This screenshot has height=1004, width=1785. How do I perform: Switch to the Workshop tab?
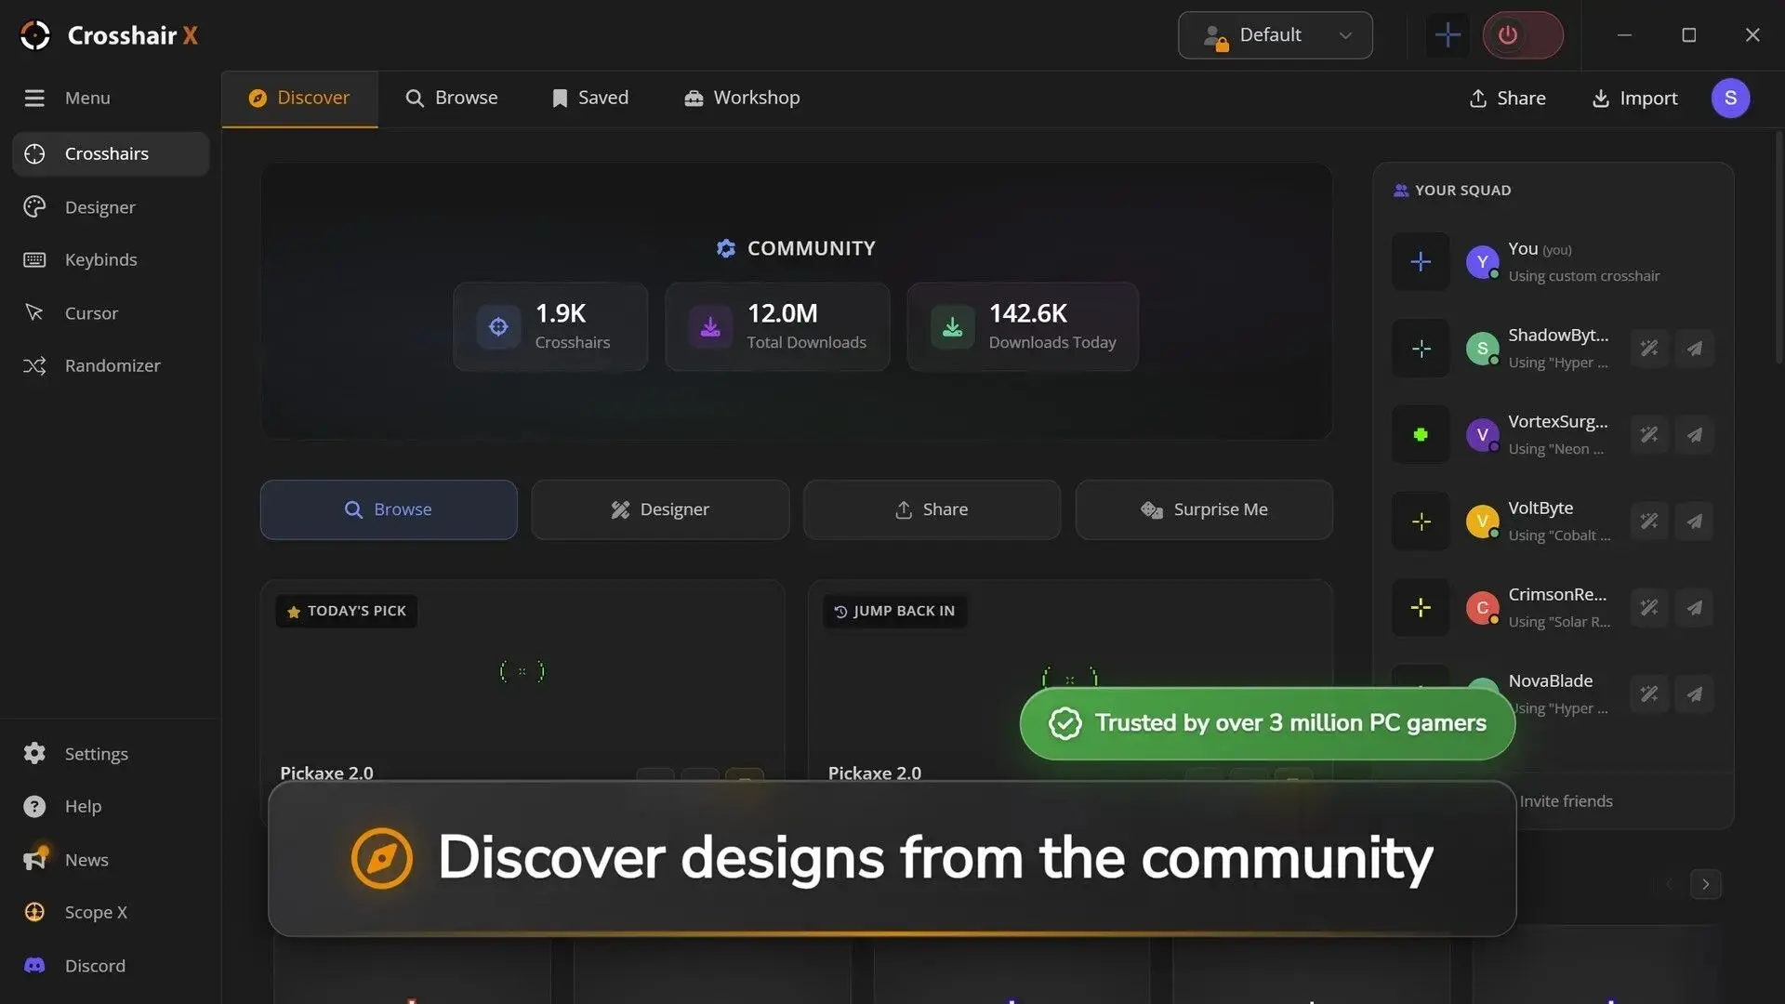click(x=742, y=98)
